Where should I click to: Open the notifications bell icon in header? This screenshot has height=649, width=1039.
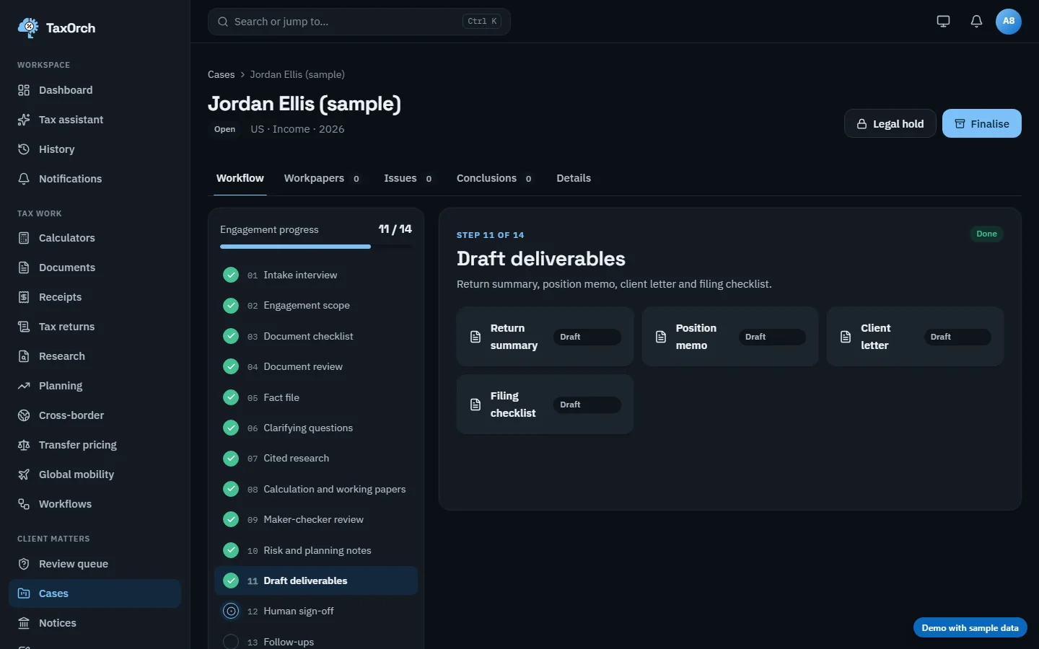tap(976, 21)
